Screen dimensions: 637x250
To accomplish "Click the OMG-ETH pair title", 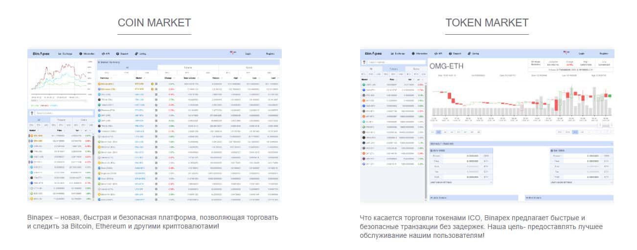I will 446,66.
